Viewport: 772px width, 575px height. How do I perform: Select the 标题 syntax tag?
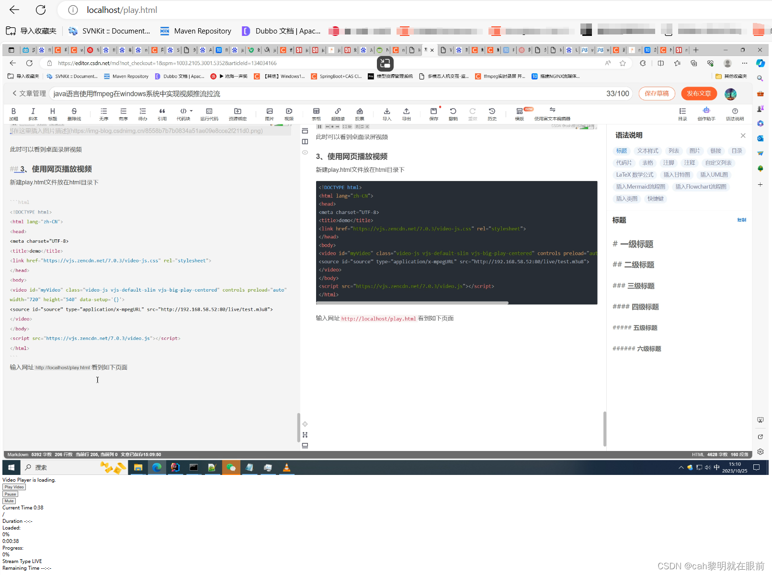coord(622,151)
